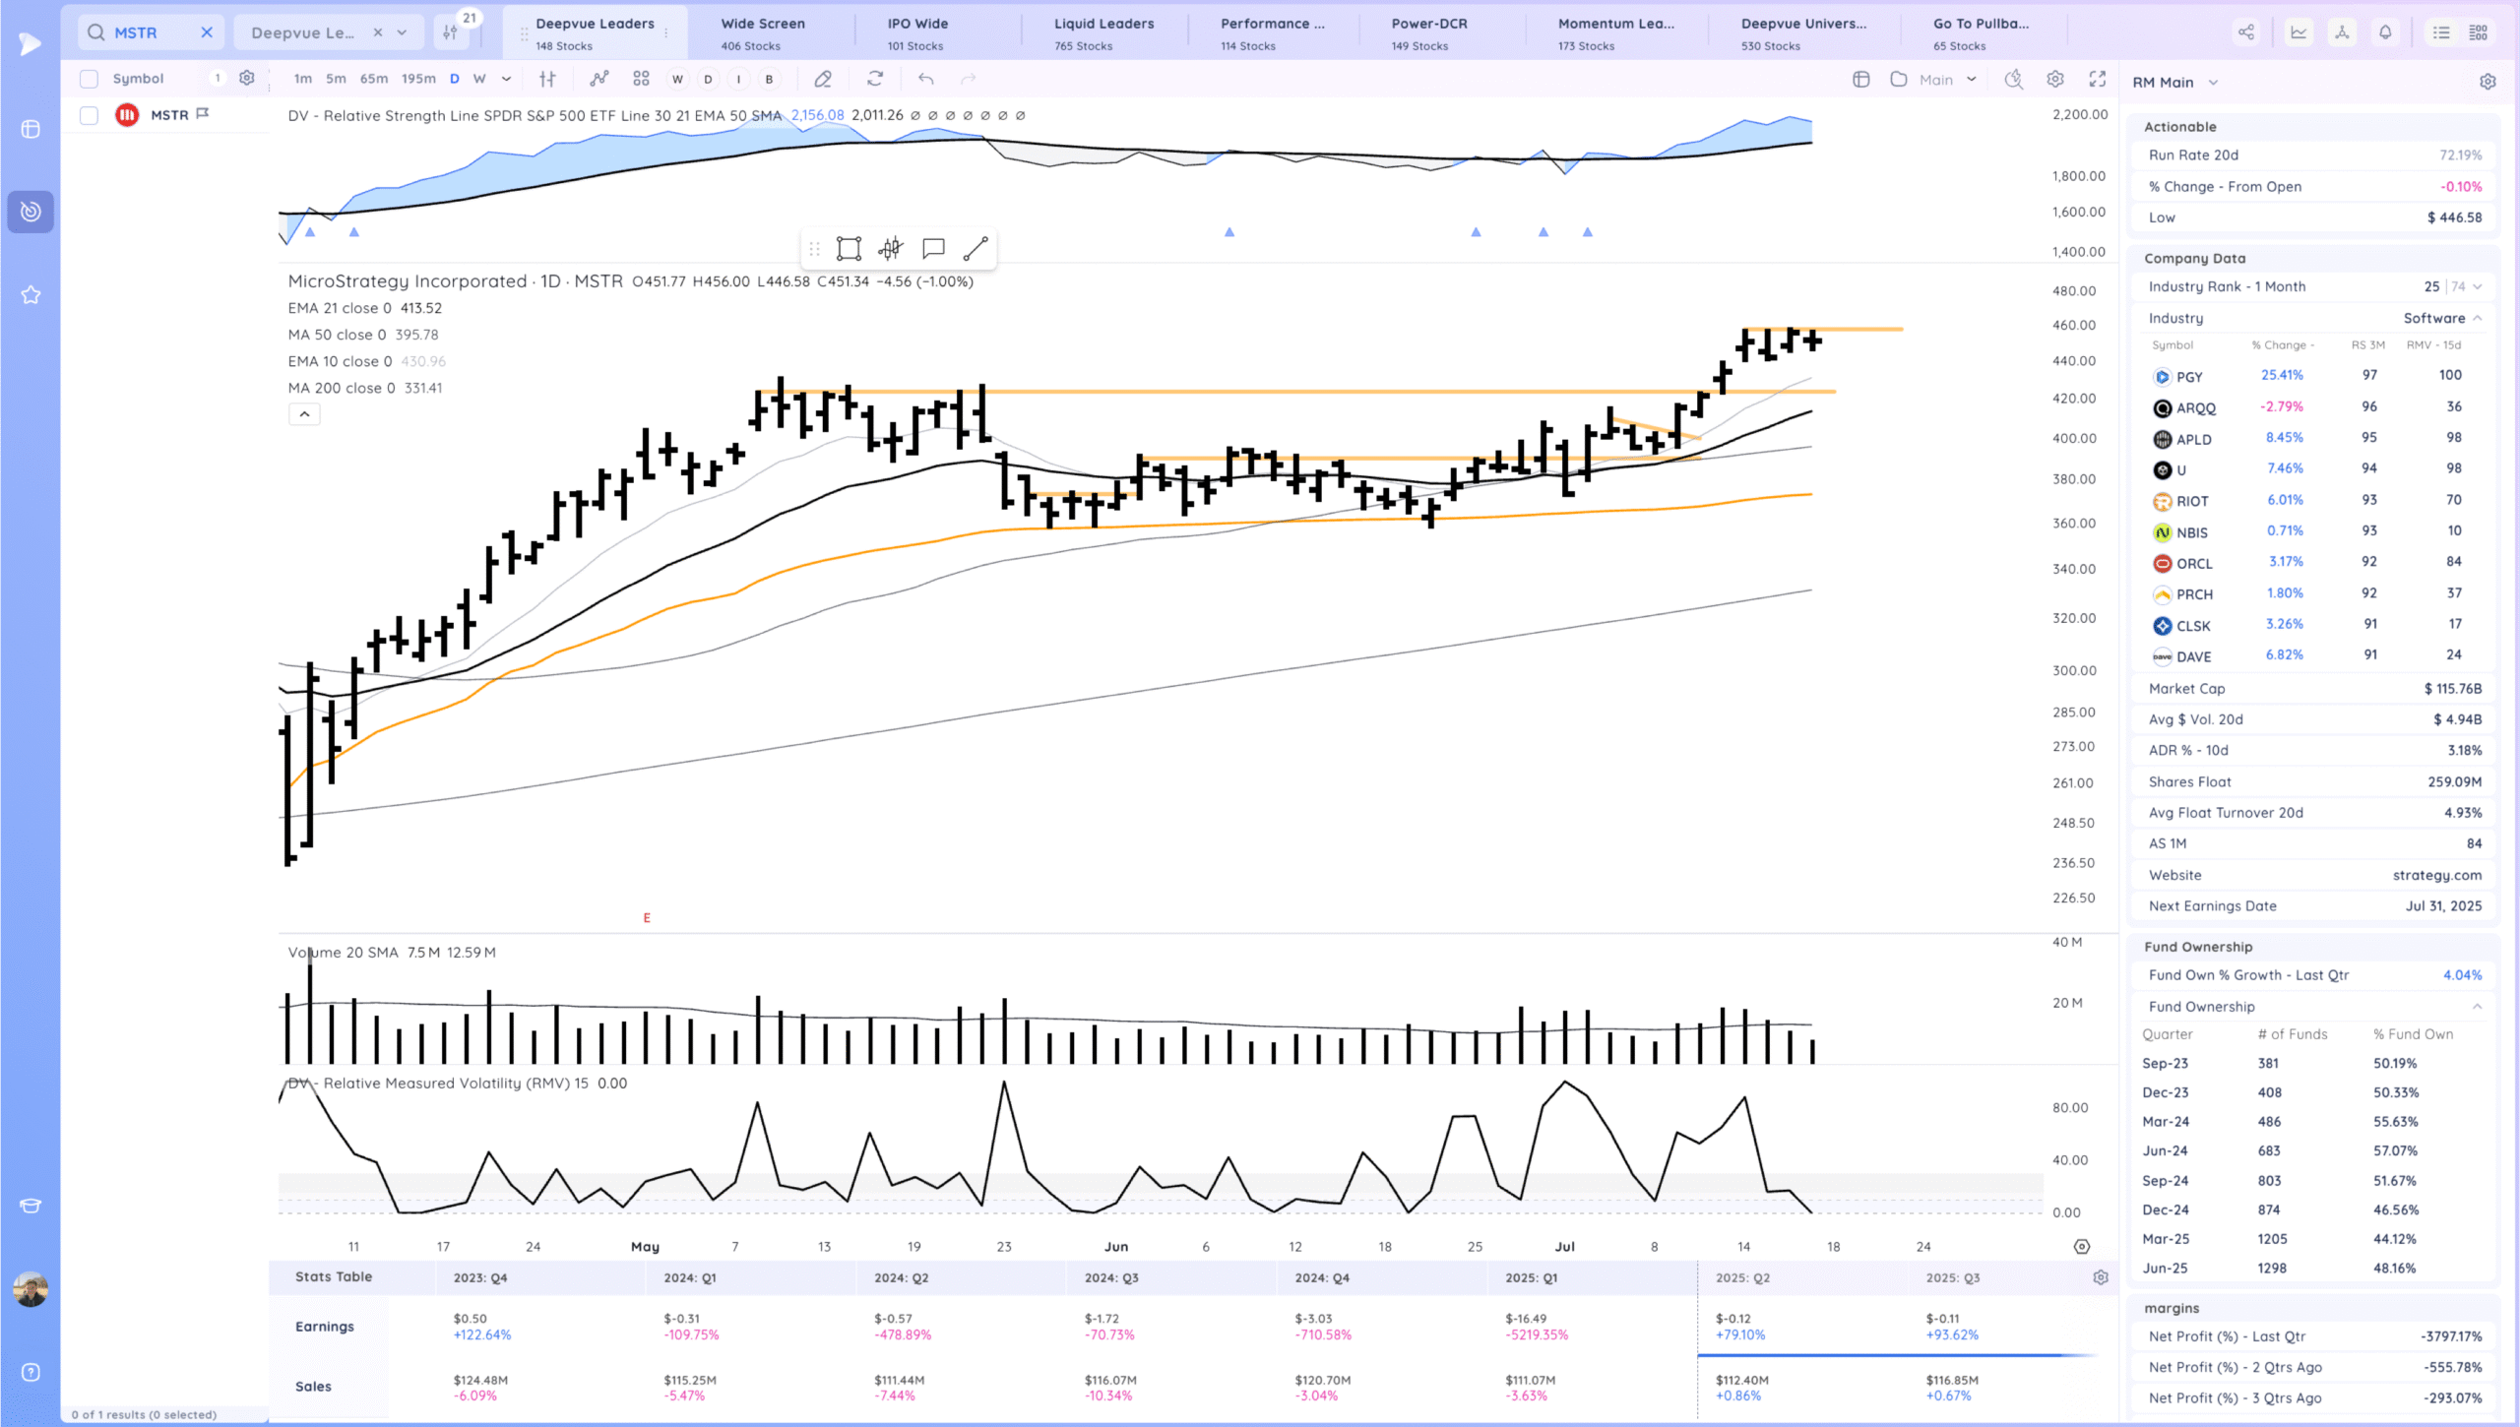2520x1427 pixels.
Task: Click the undo arrow in chart toolbar
Action: point(925,79)
